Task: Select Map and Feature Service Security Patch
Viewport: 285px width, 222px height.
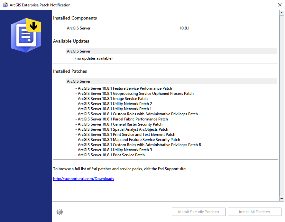Action: pyautogui.click(x=128, y=140)
